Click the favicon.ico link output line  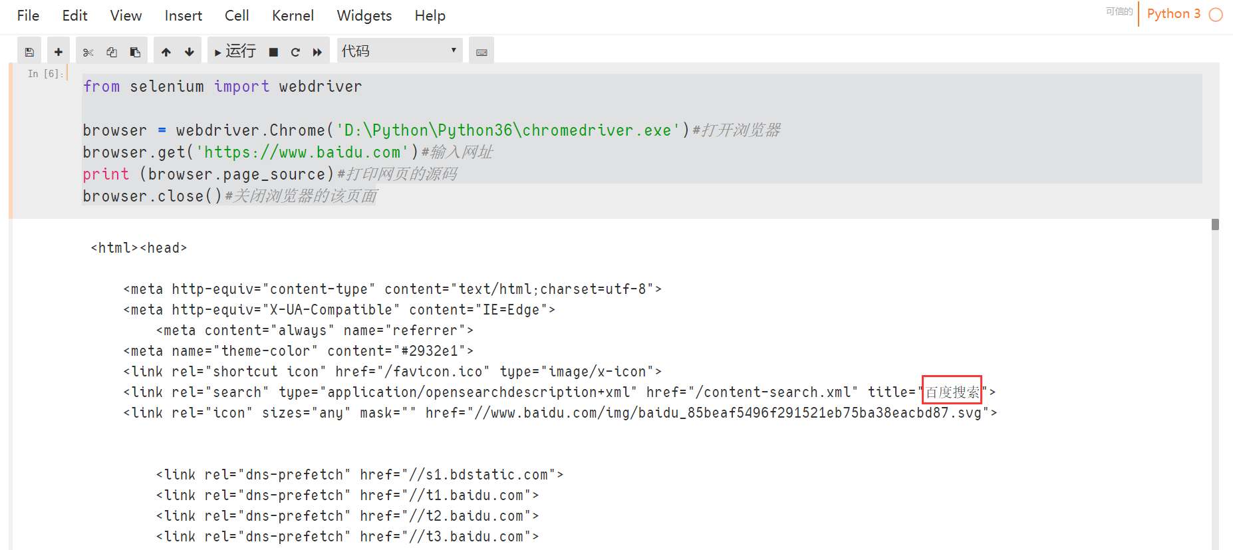pyautogui.click(x=392, y=372)
